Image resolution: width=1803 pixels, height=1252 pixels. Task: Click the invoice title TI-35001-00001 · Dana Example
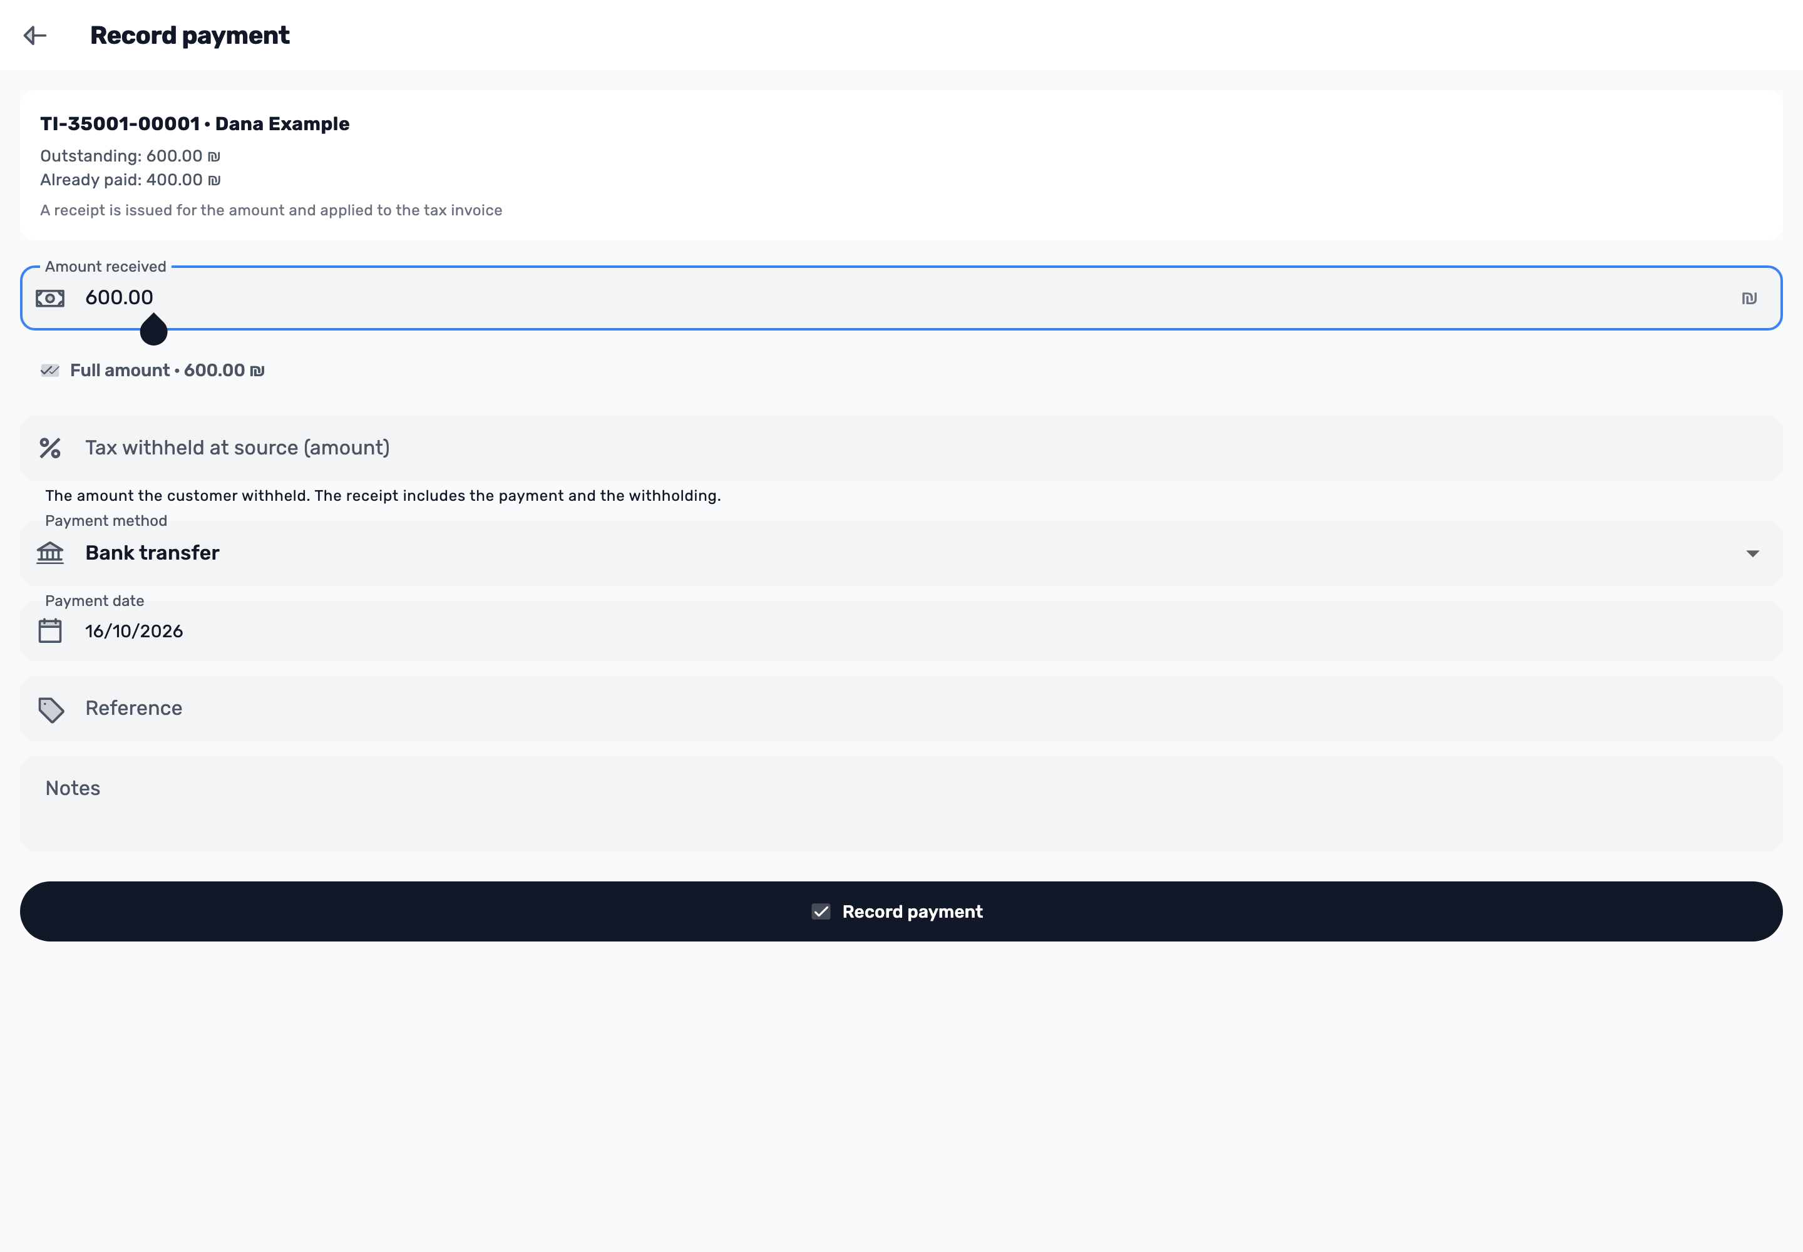(x=195, y=124)
